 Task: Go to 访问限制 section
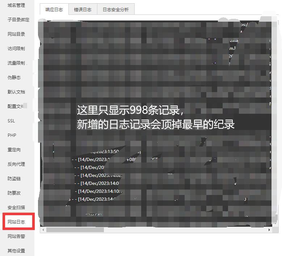pos(16,49)
